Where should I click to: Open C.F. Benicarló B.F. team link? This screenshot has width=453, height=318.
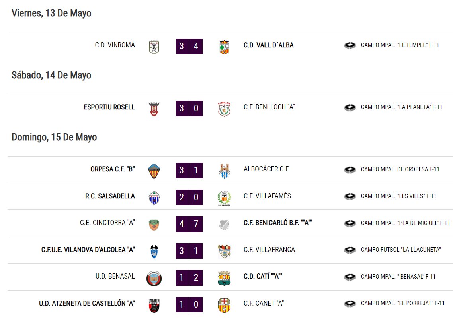tap(277, 223)
